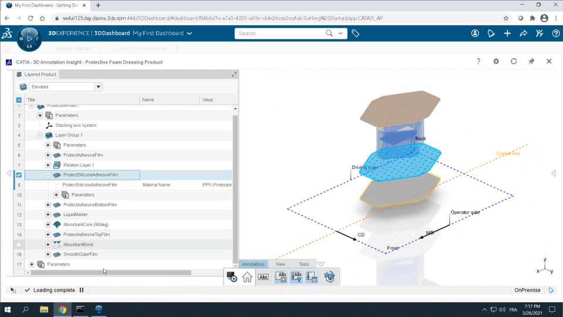The image size is (563, 317).
Task: Expand the Relation Layer.1 node
Action: (48, 165)
